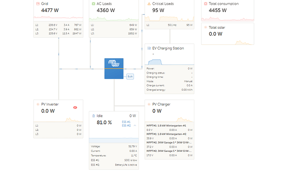Click the PV Inverter sun icon
The image size is (296, 171).
38,104
